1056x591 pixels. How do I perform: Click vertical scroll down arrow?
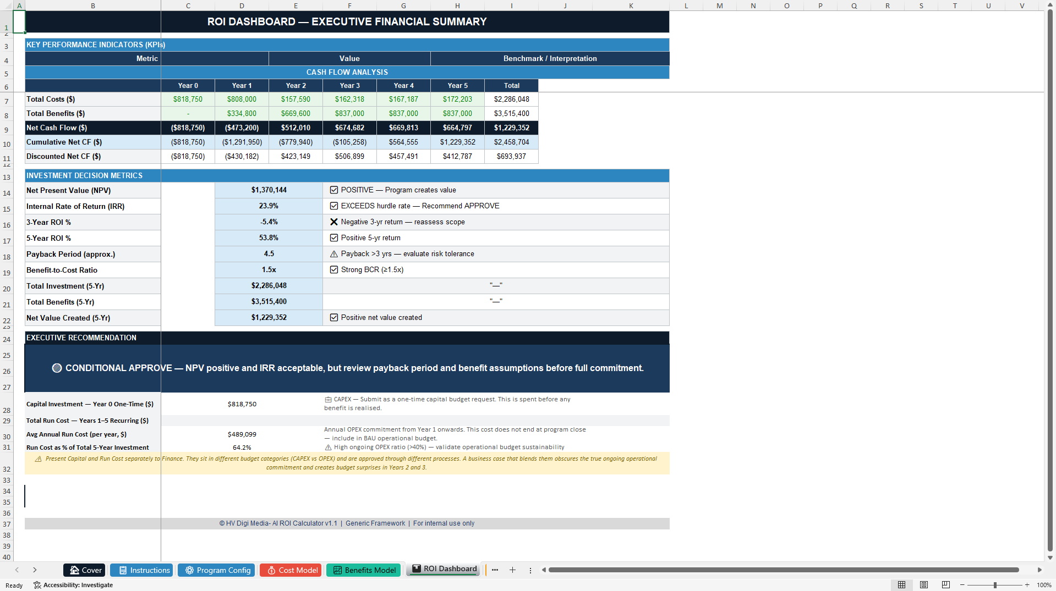pyautogui.click(x=1050, y=557)
